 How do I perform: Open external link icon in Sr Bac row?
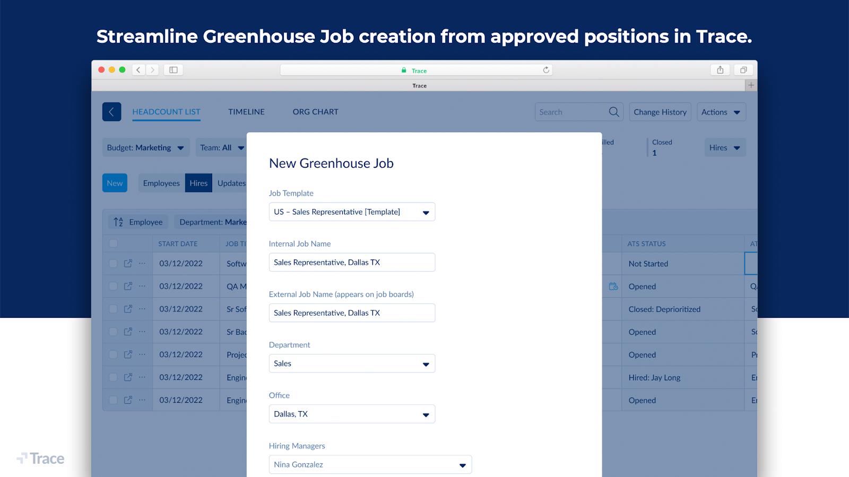point(128,332)
